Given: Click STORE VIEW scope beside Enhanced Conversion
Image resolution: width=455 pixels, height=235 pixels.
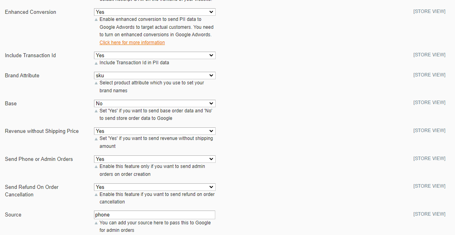Looking at the screenshot, I should [429, 12].
